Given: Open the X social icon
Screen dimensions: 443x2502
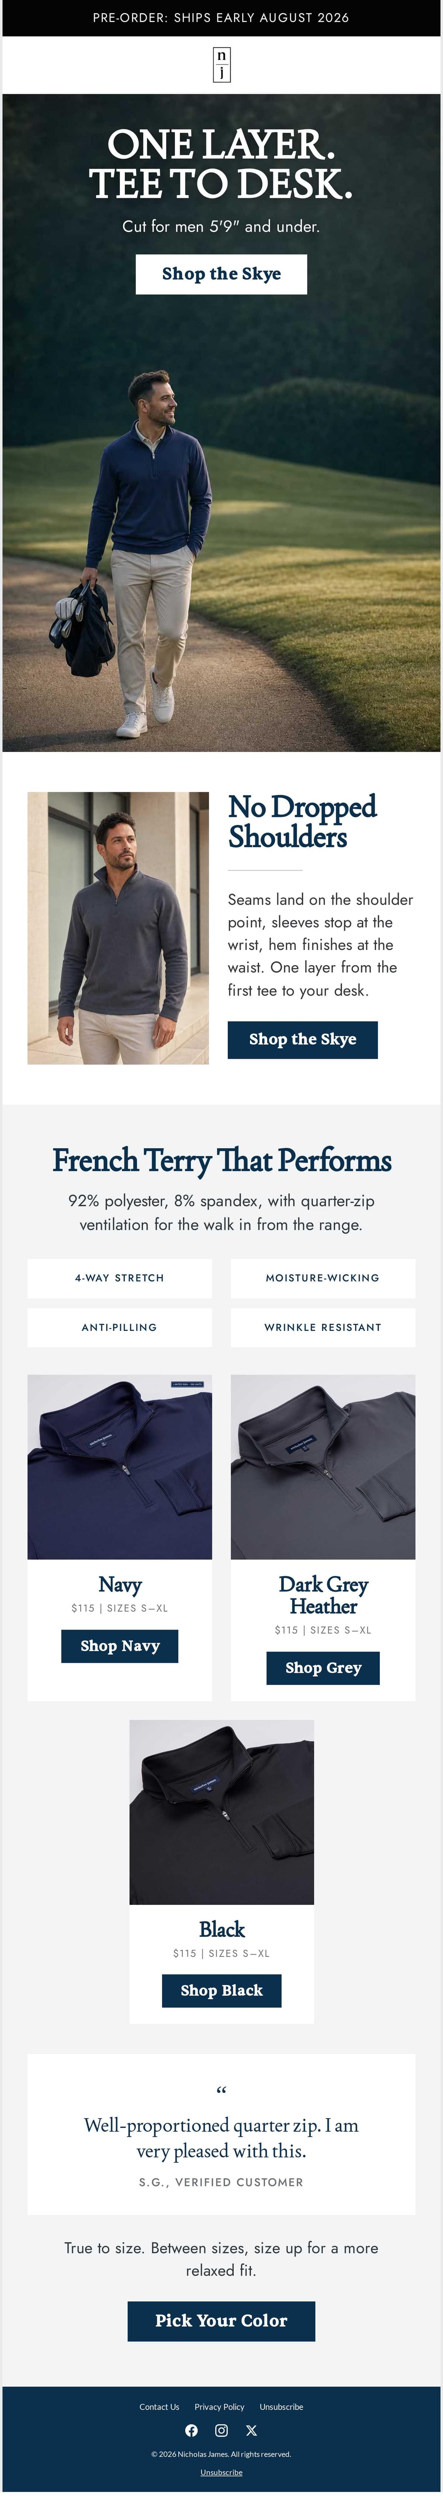Looking at the screenshot, I should click(x=251, y=2430).
